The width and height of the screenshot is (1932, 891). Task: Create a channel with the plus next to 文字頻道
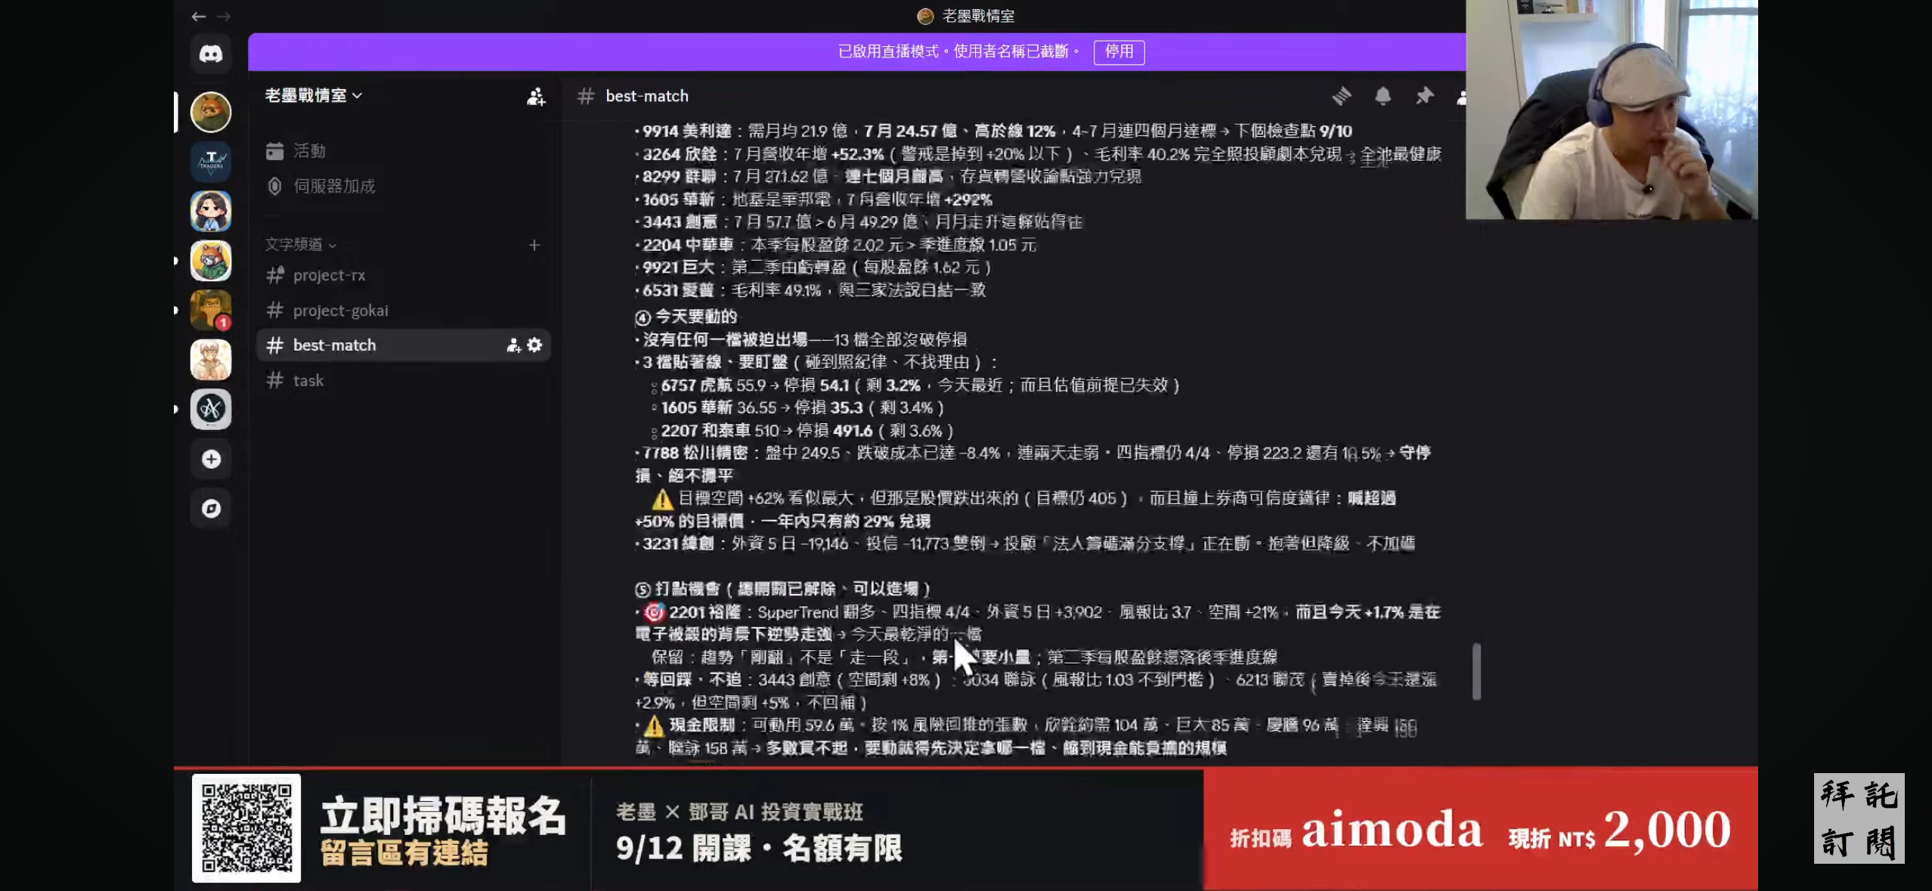(534, 245)
